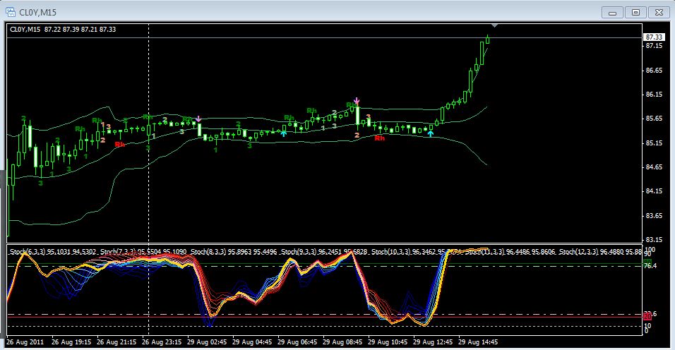The width and height of the screenshot is (675, 350).
Task: Select the red Rh label near 26 Aug 21:15
Action: (x=119, y=145)
